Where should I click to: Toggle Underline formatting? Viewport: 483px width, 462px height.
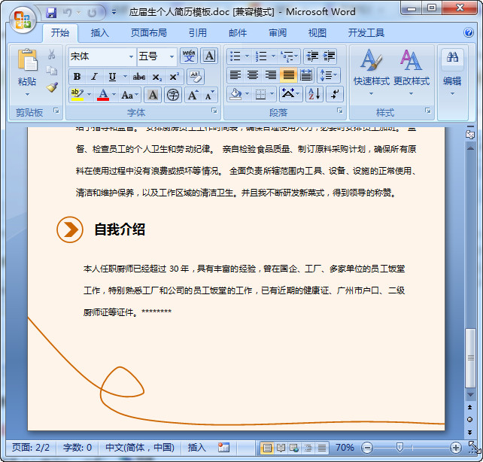tap(112, 77)
